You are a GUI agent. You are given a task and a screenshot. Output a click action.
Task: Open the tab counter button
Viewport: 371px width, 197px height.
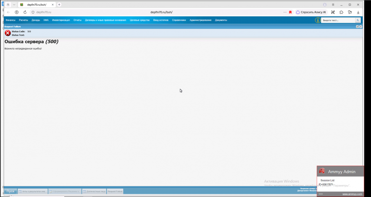(8, 5)
